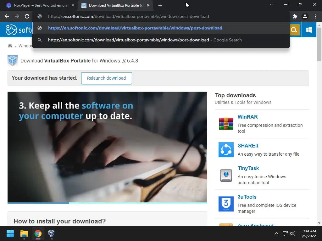This screenshot has height=241, width=322.
Task: Open the Windows platform selector icon
Action: click(309, 30)
